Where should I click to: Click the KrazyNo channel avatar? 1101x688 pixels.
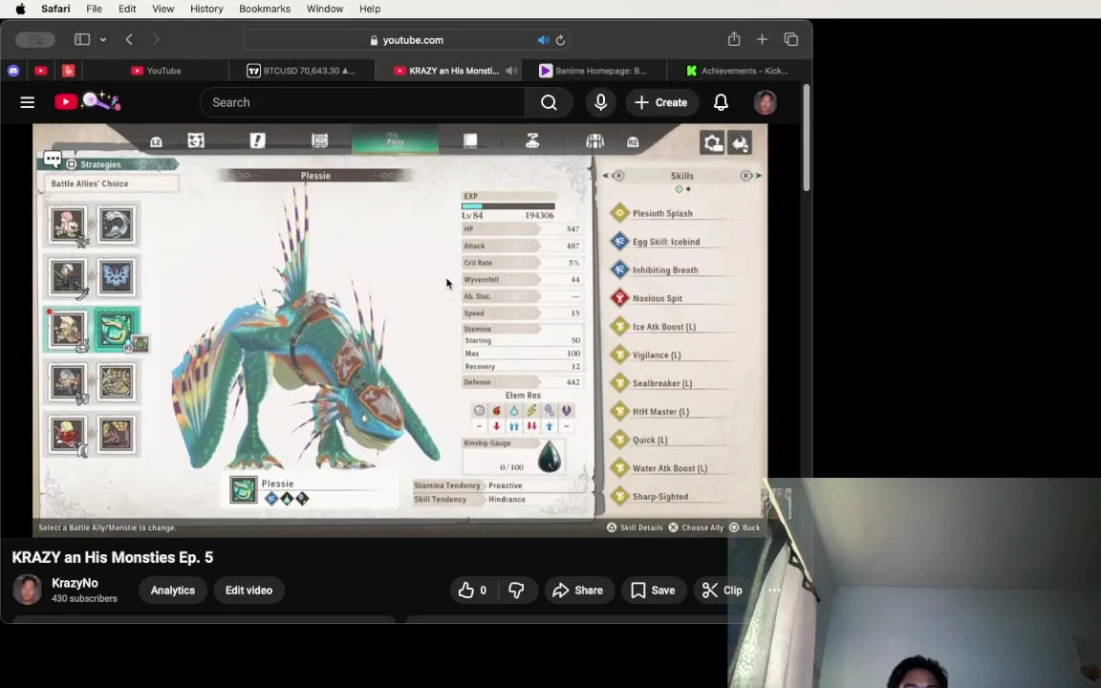click(x=28, y=590)
